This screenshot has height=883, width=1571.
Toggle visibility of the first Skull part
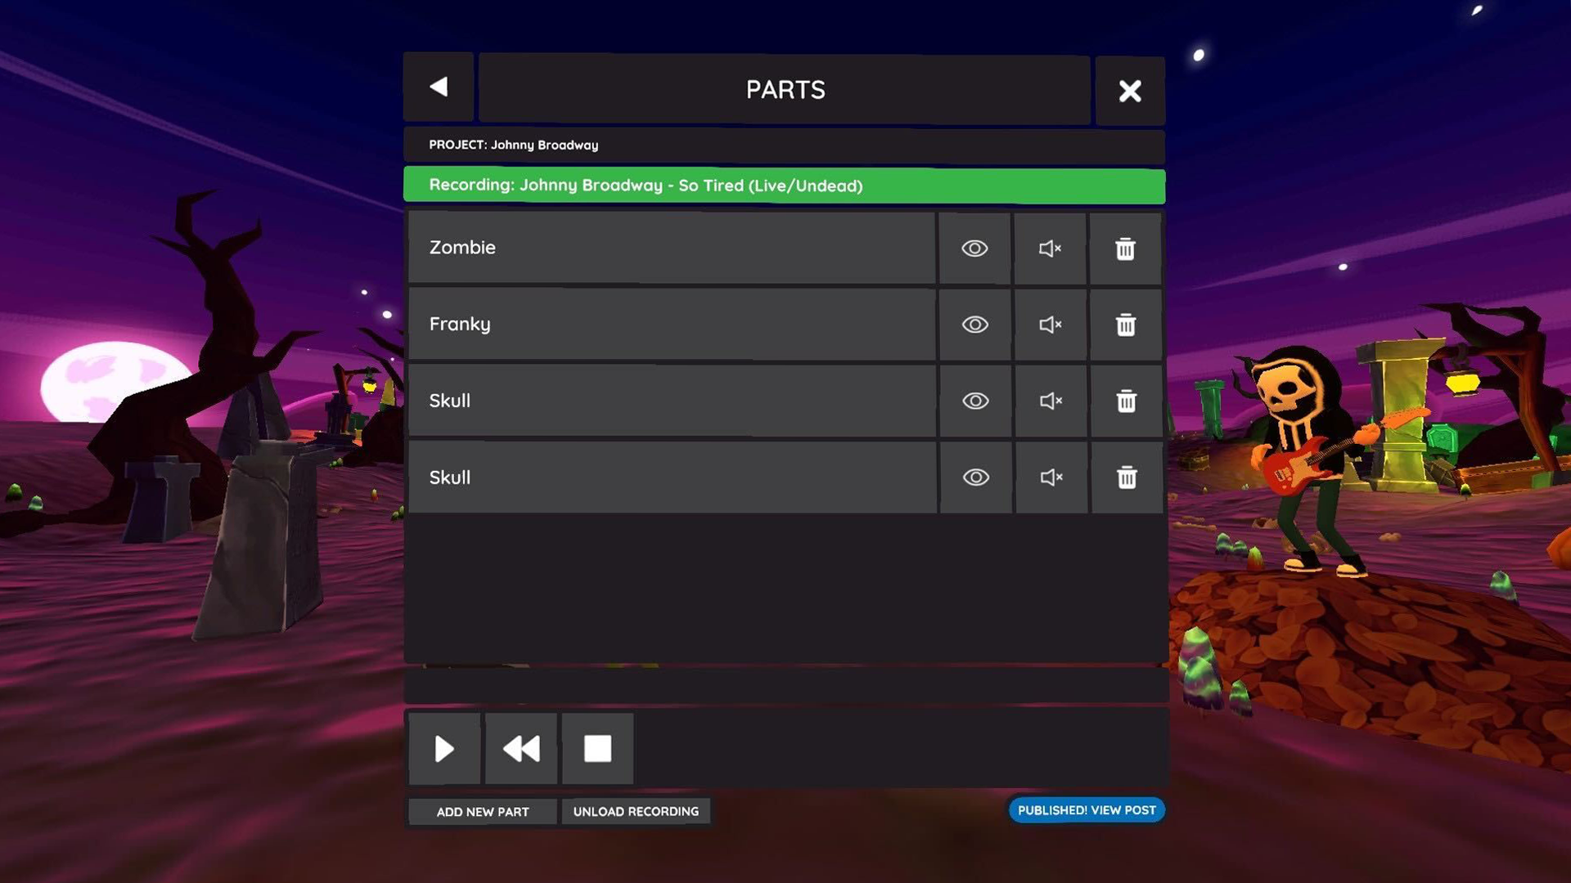[975, 401]
